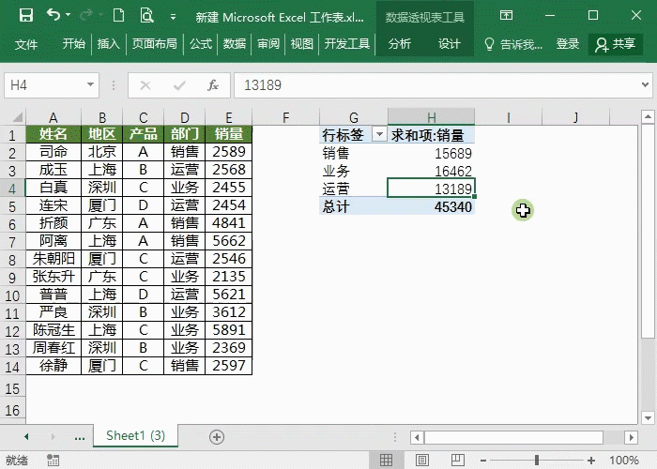
Task: Click the zoom in plus button
Action: point(590,461)
